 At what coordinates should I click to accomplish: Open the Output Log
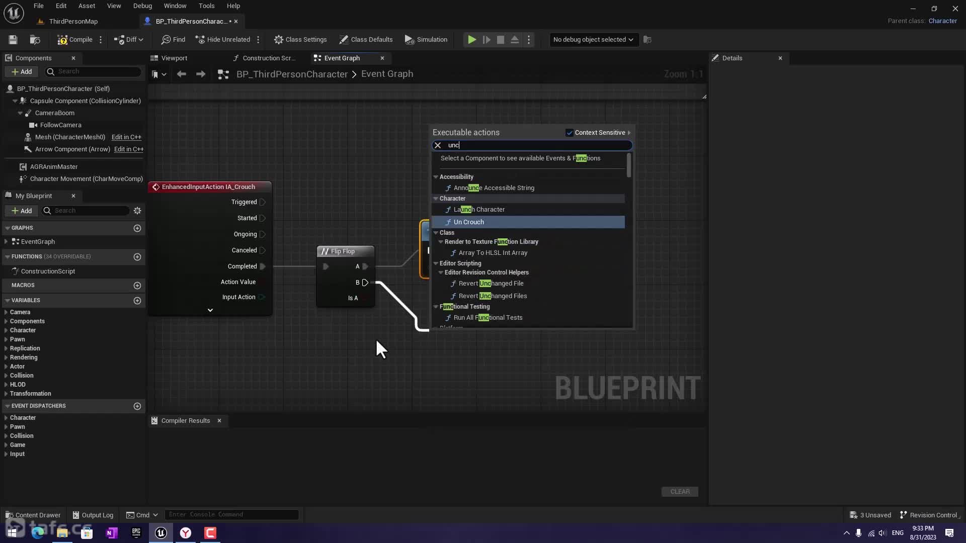(93, 515)
